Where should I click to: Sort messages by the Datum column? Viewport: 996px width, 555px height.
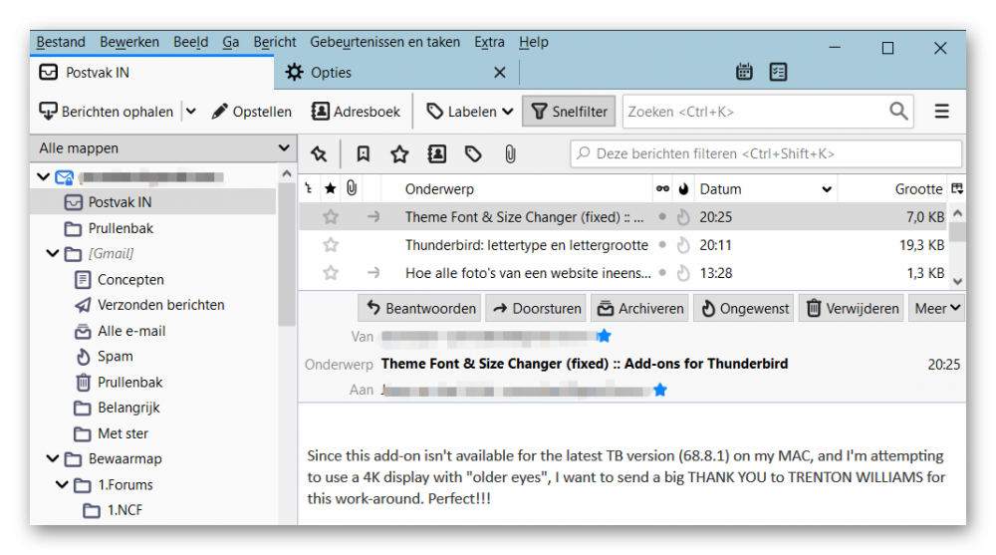[x=765, y=188]
